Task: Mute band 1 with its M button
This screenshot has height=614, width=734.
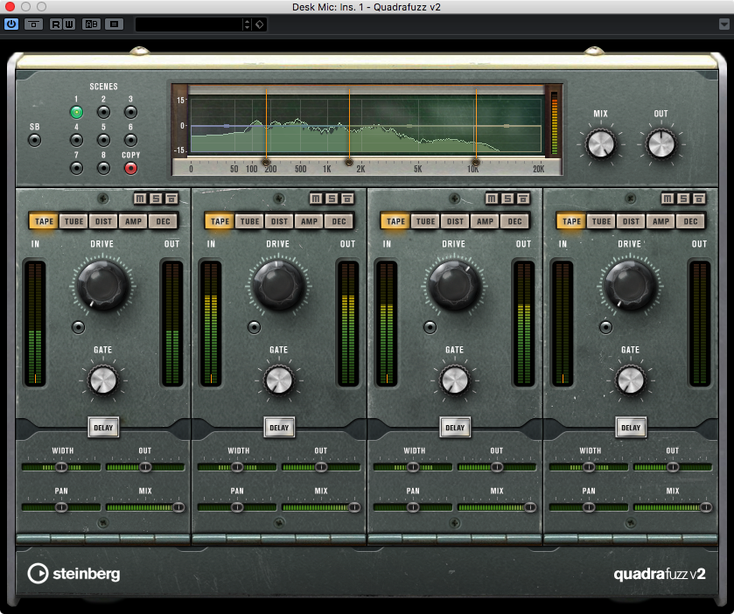Action: pos(140,199)
